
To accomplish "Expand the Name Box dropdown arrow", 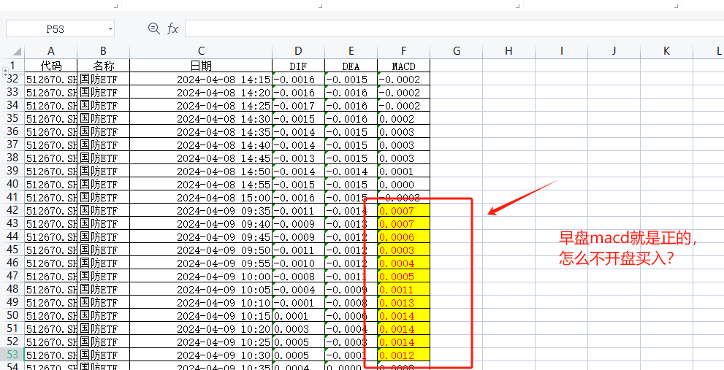I will [x=110, y=28].
